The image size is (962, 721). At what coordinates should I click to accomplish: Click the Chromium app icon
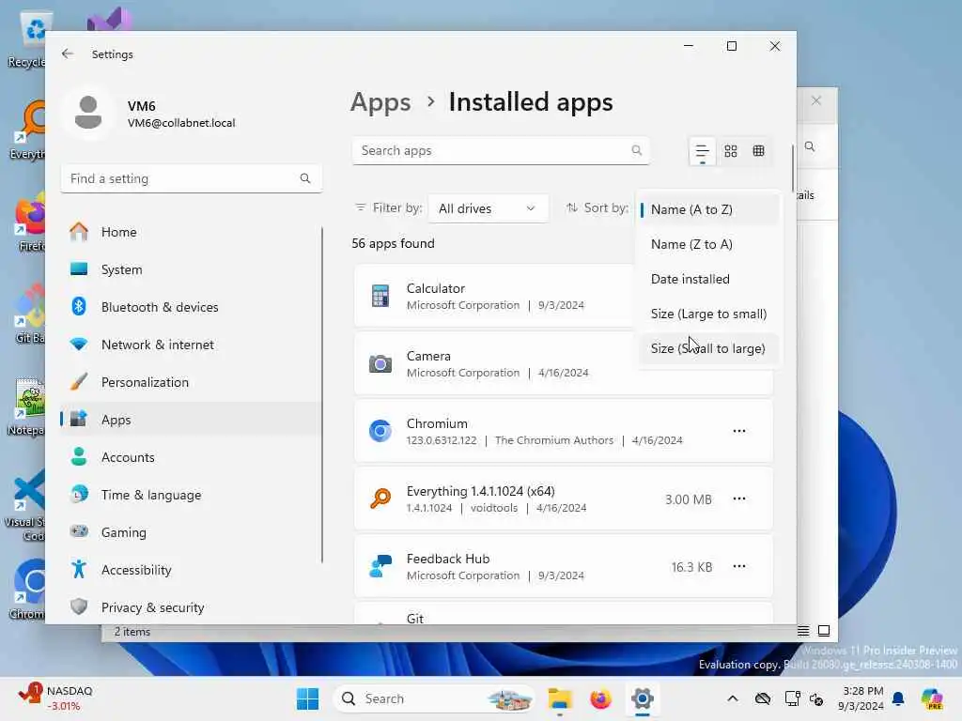click(x=380, y=431)
